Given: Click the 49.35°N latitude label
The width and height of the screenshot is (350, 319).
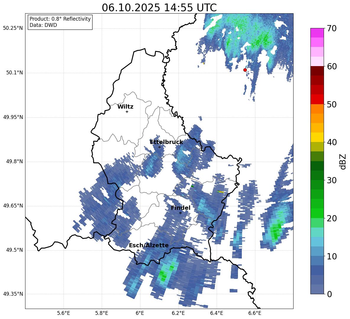Looking at the screenshot, I should 13,294.
